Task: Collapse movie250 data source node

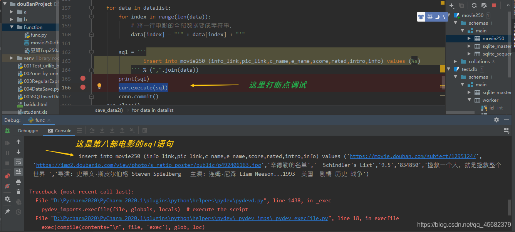Action: [x=449, y=15]
